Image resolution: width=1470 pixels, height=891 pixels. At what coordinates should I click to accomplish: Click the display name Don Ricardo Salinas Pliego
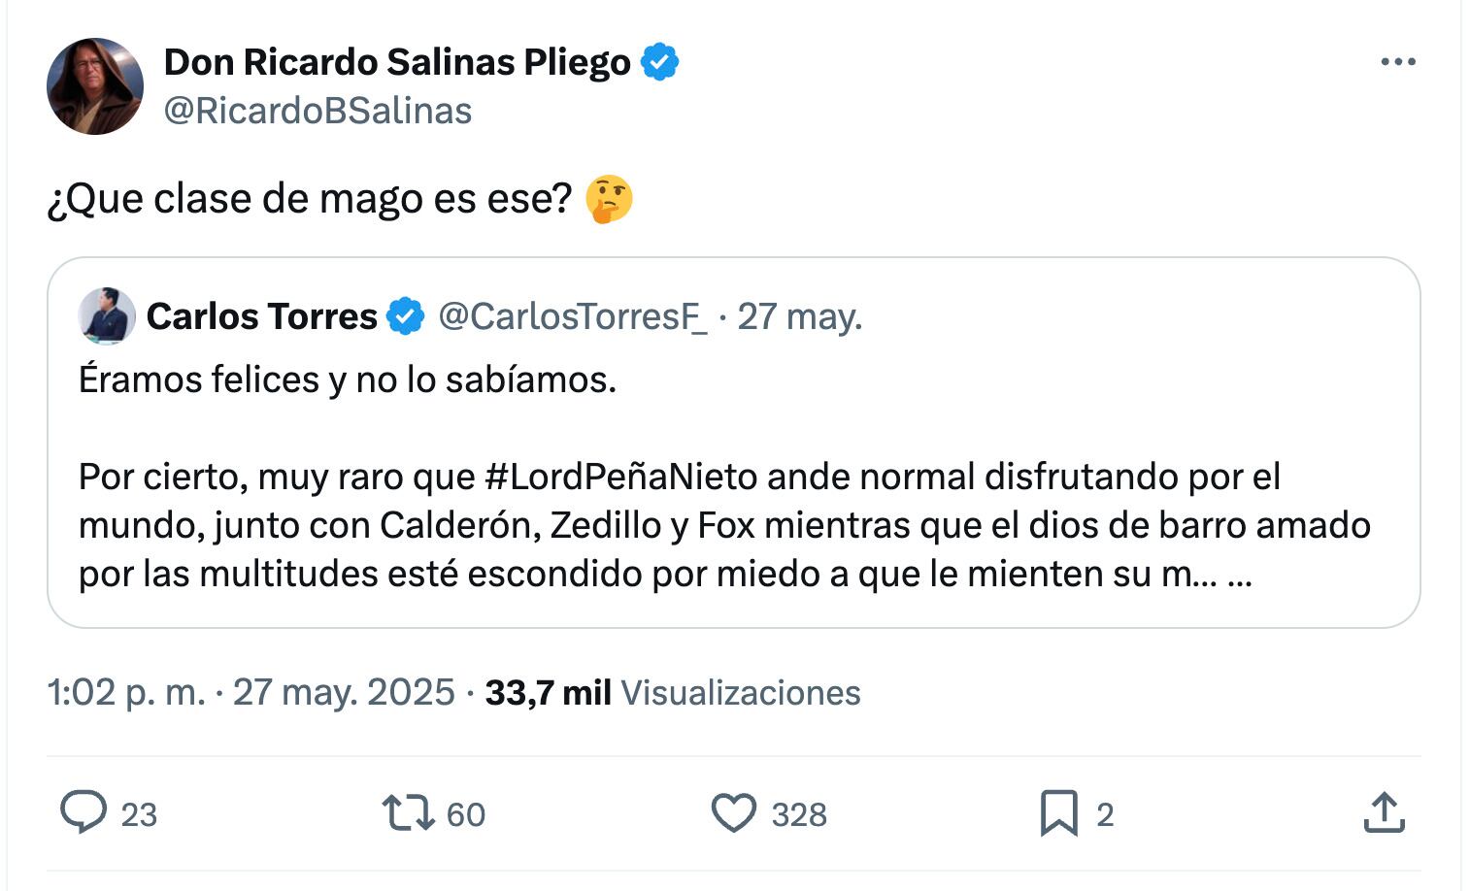coord(397,62)
